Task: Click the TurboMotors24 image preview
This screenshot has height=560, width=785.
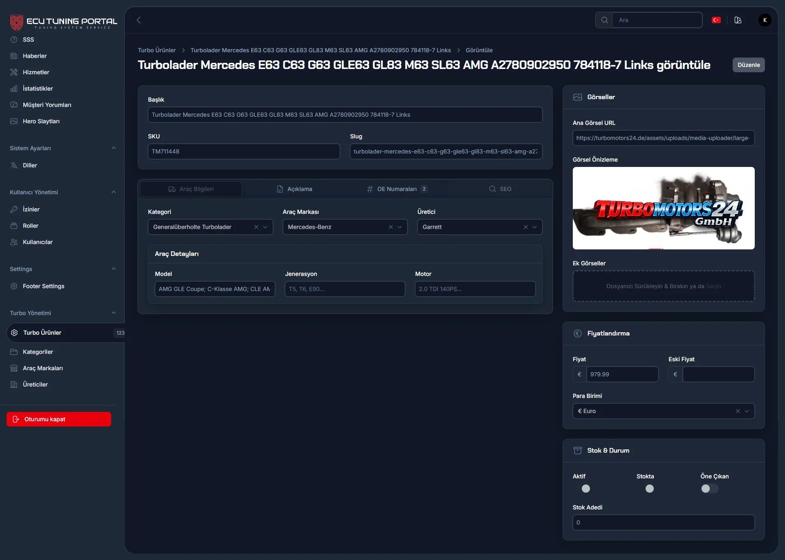Action: [x=663, y=208]
